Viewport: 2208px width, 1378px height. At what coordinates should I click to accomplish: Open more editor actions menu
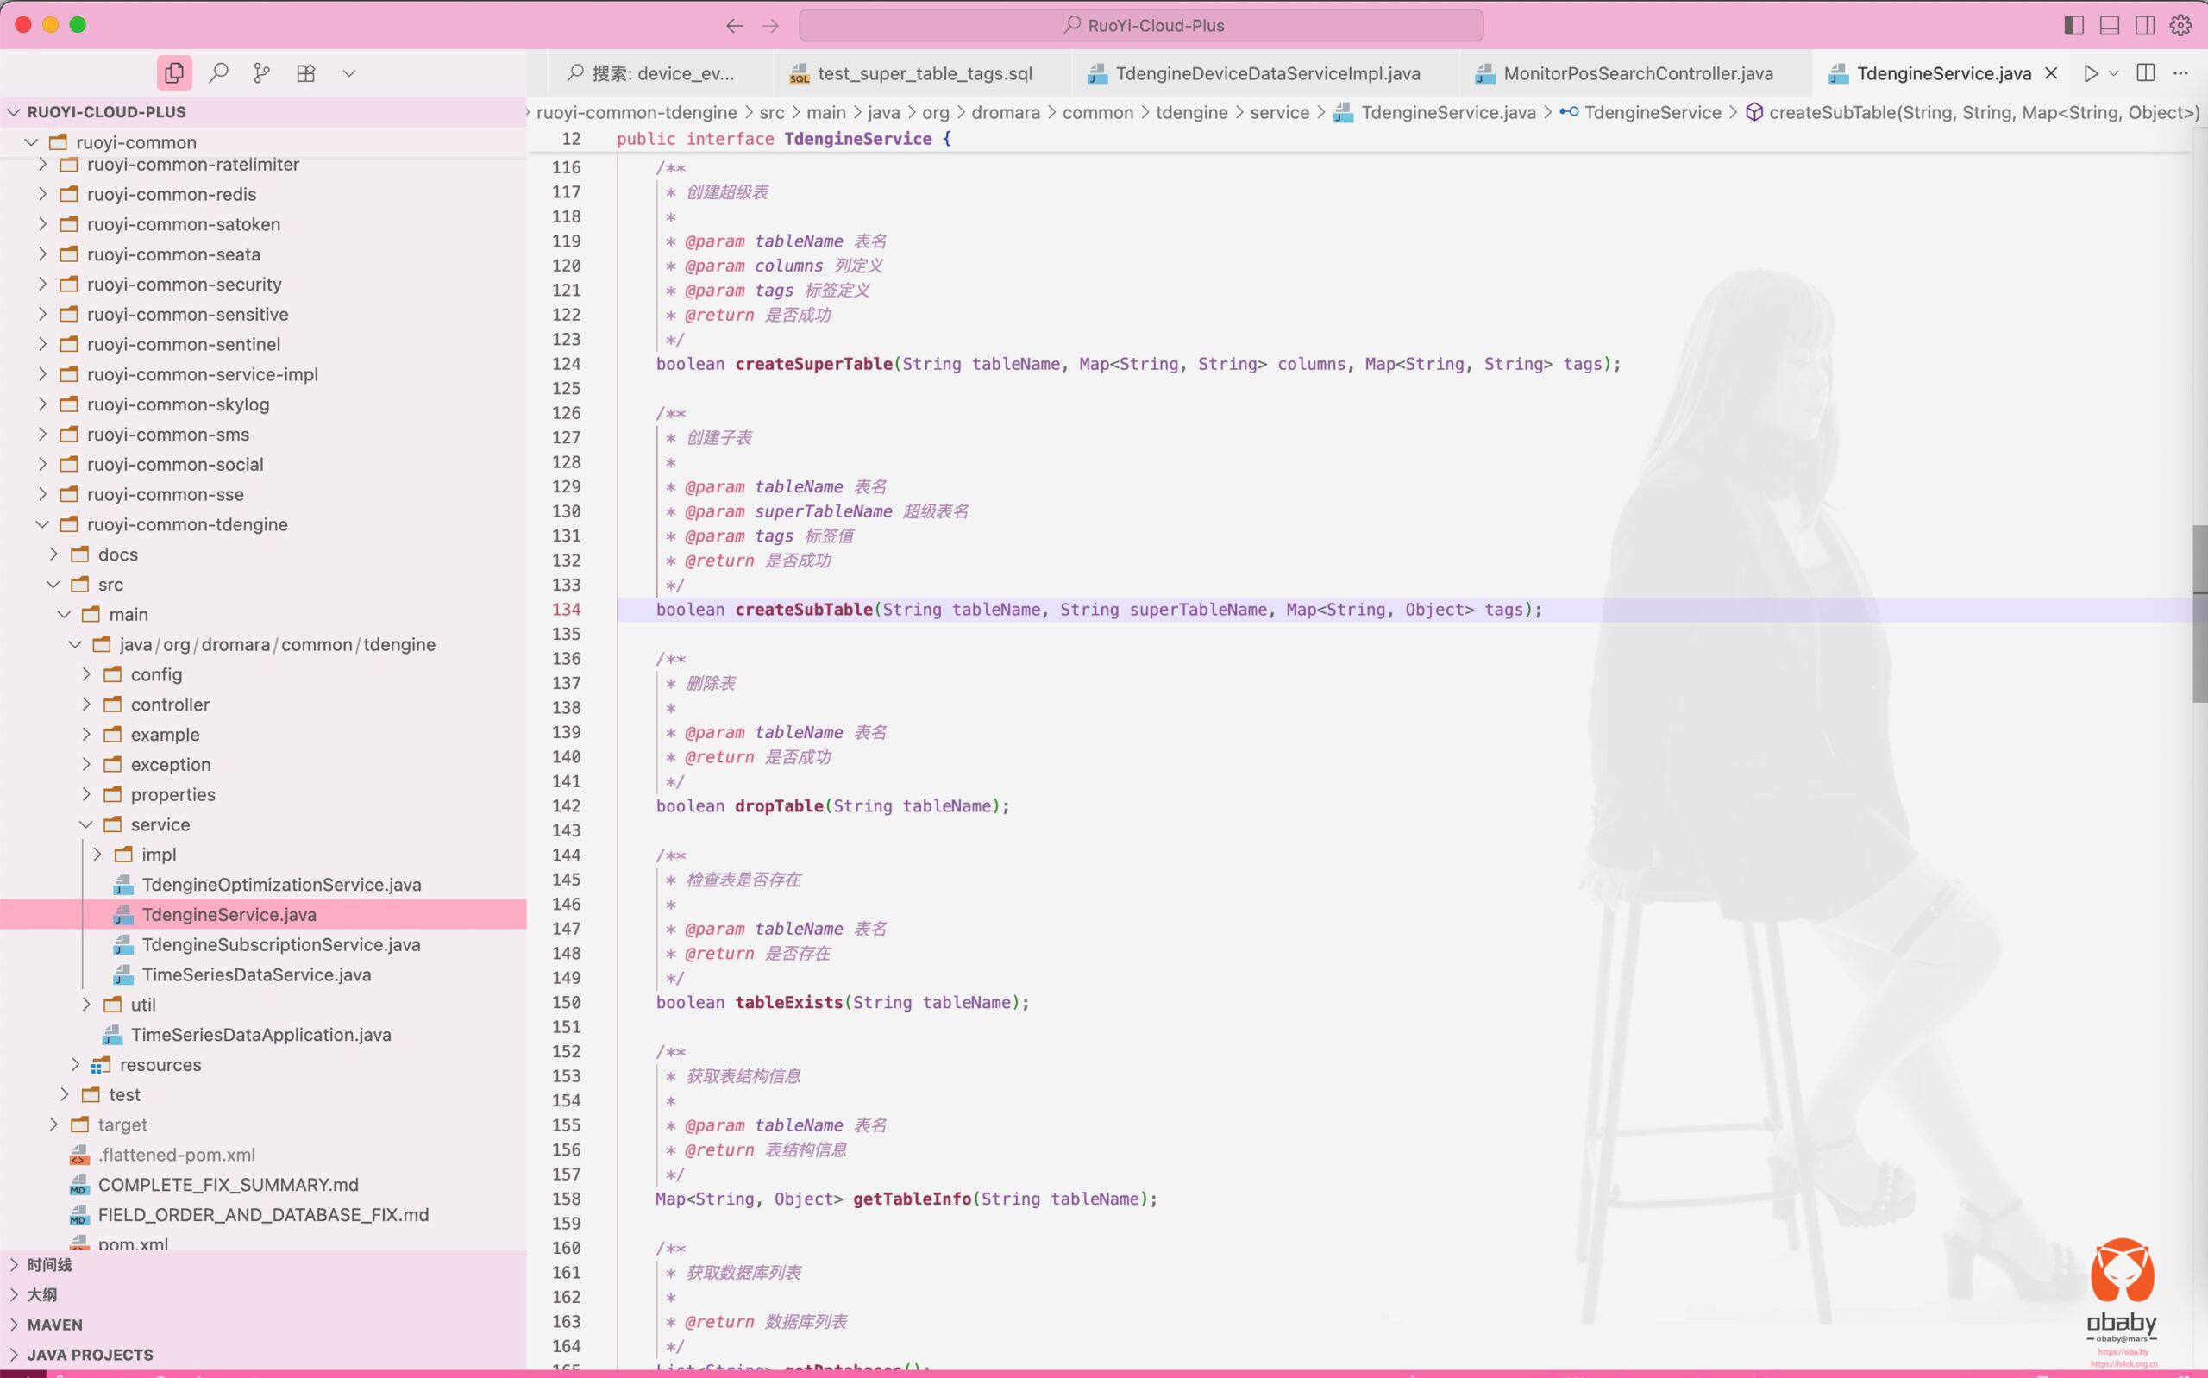[x=2180, y=73]
